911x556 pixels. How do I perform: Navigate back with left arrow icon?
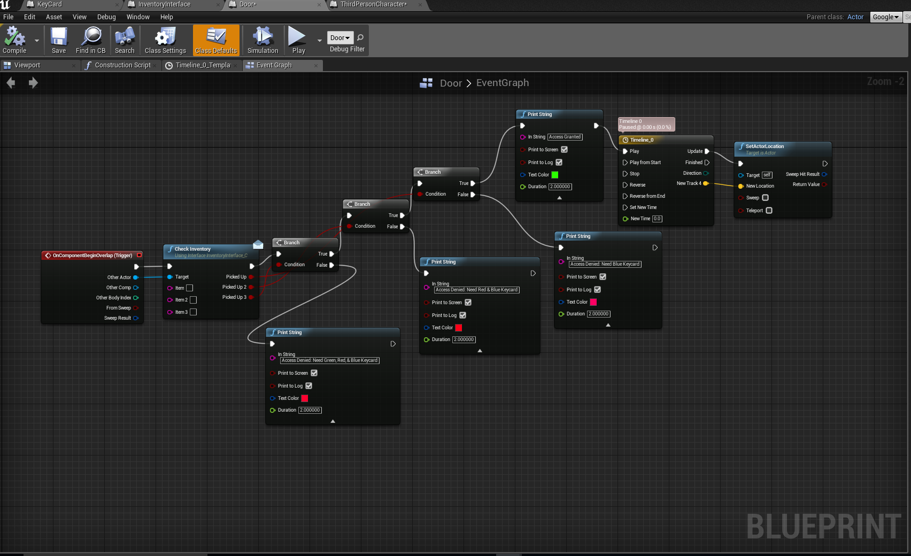pos(11,83)
